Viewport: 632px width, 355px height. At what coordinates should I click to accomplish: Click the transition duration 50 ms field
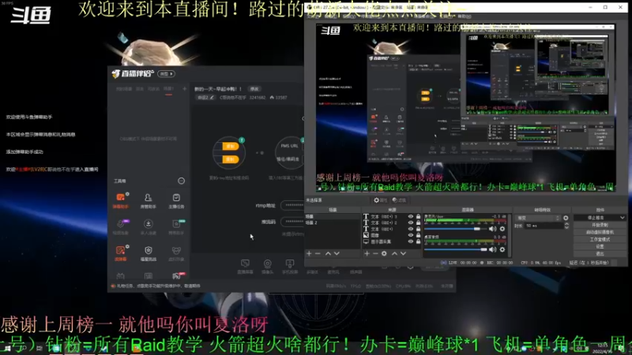tap(544, 226)
